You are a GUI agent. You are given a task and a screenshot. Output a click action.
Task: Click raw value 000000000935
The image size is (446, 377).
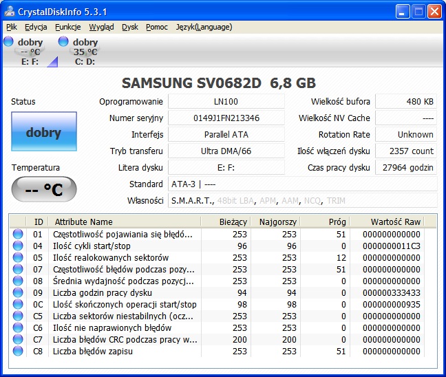pos(392,304)
